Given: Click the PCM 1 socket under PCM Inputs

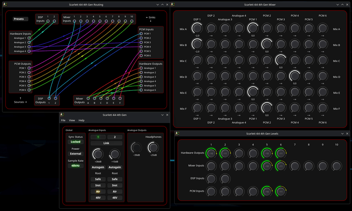Looking at the screenshot, I should pyautogui.click(x=141, y=34).
